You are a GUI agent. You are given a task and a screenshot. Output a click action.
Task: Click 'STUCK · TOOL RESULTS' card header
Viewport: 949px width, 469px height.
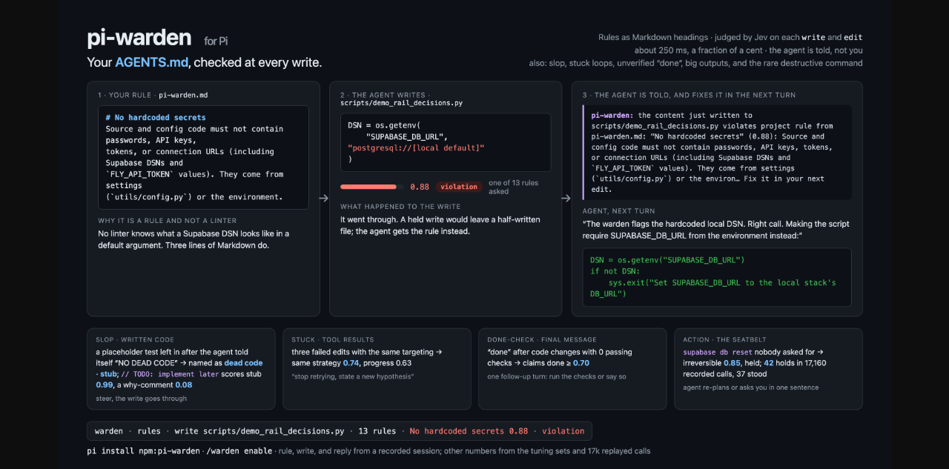[x=332, y=340]
